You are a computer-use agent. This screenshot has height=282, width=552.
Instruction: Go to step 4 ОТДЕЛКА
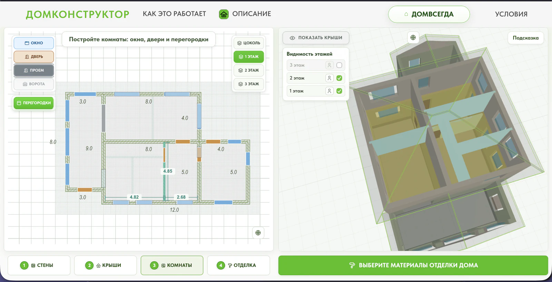coord(238,265)
